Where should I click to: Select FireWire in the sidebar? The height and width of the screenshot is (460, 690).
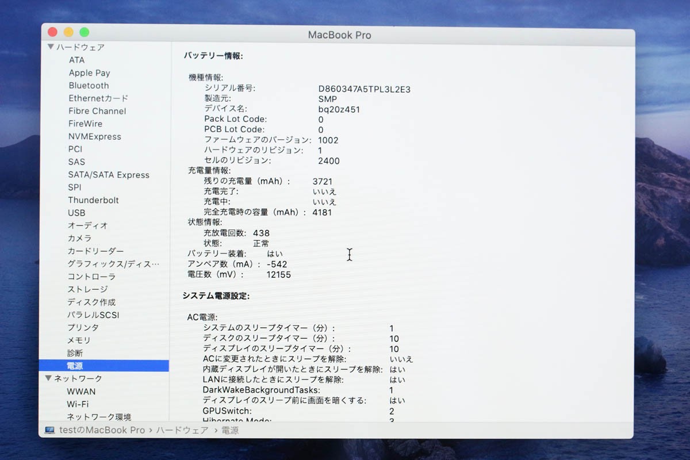85,124
